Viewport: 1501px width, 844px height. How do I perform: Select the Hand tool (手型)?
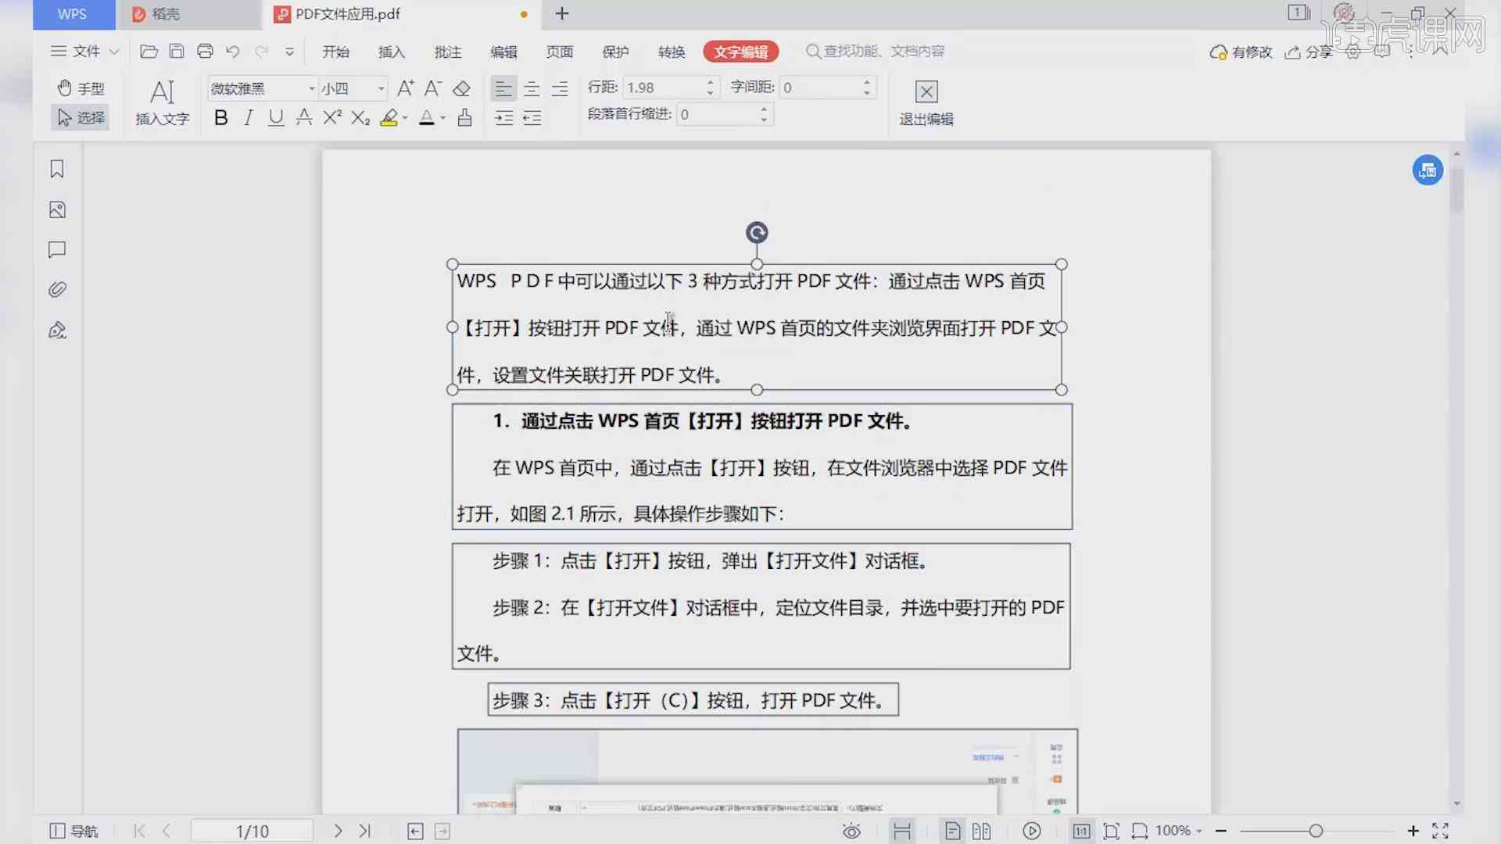click(x=81, y=88)
